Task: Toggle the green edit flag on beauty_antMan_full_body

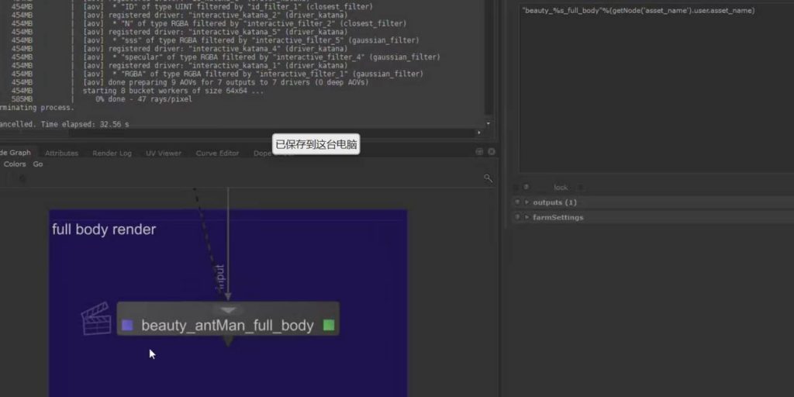Action: click(x=329, y=325)
